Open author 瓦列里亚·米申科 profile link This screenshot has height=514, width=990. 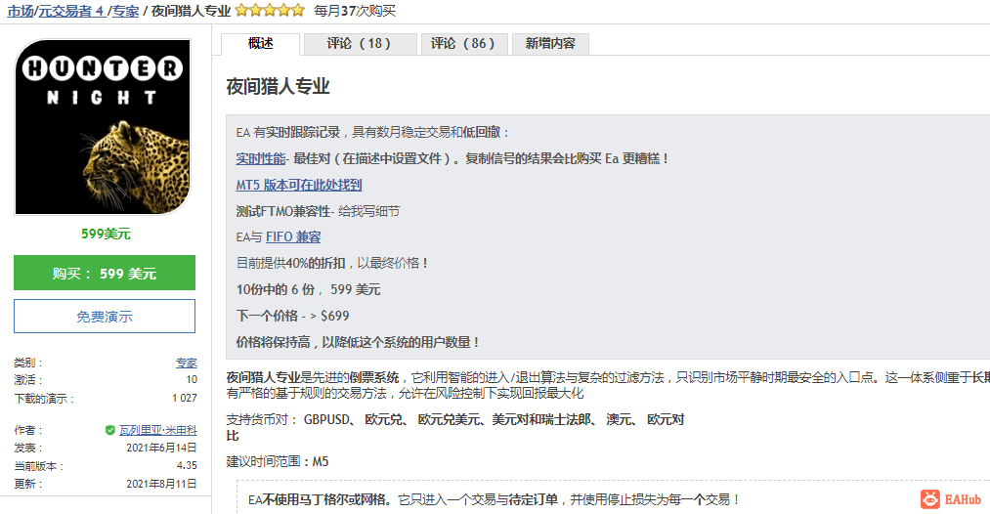158,430
